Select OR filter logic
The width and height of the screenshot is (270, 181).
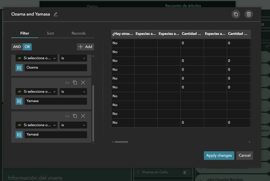[27, 47]
